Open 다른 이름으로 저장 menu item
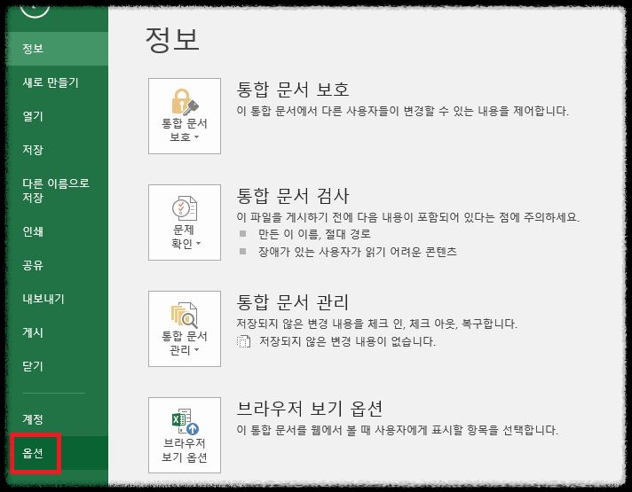 (x=57, y=191)
